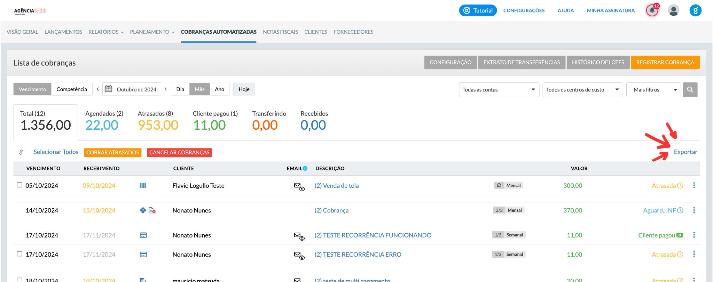Image resolution: width=713 pixels, height=282 pixels.
Task: Click Selecionar Todos link
Action: (x=56, y=152)
